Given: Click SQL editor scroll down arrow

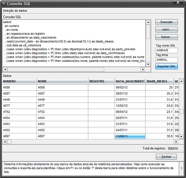Looking at the screenshot, I should [x=148, y=64].
